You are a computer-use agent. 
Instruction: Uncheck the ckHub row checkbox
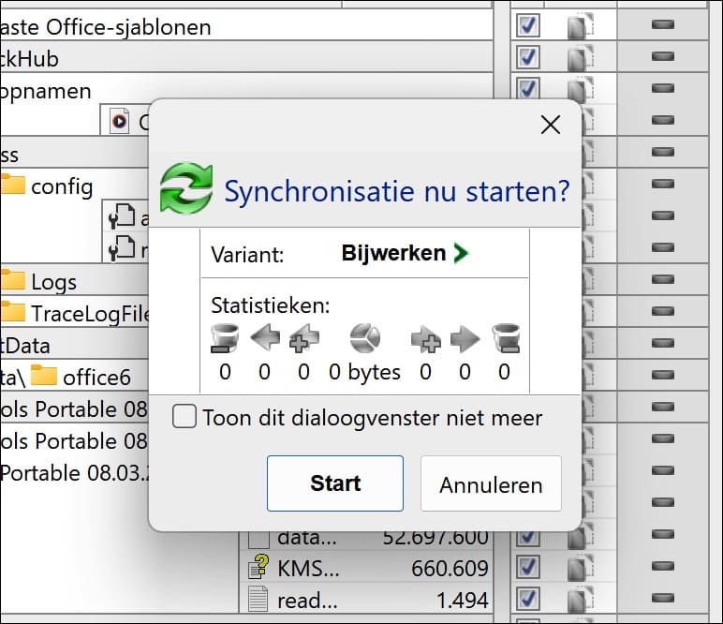pyautogui.click(x=527, y=57)
